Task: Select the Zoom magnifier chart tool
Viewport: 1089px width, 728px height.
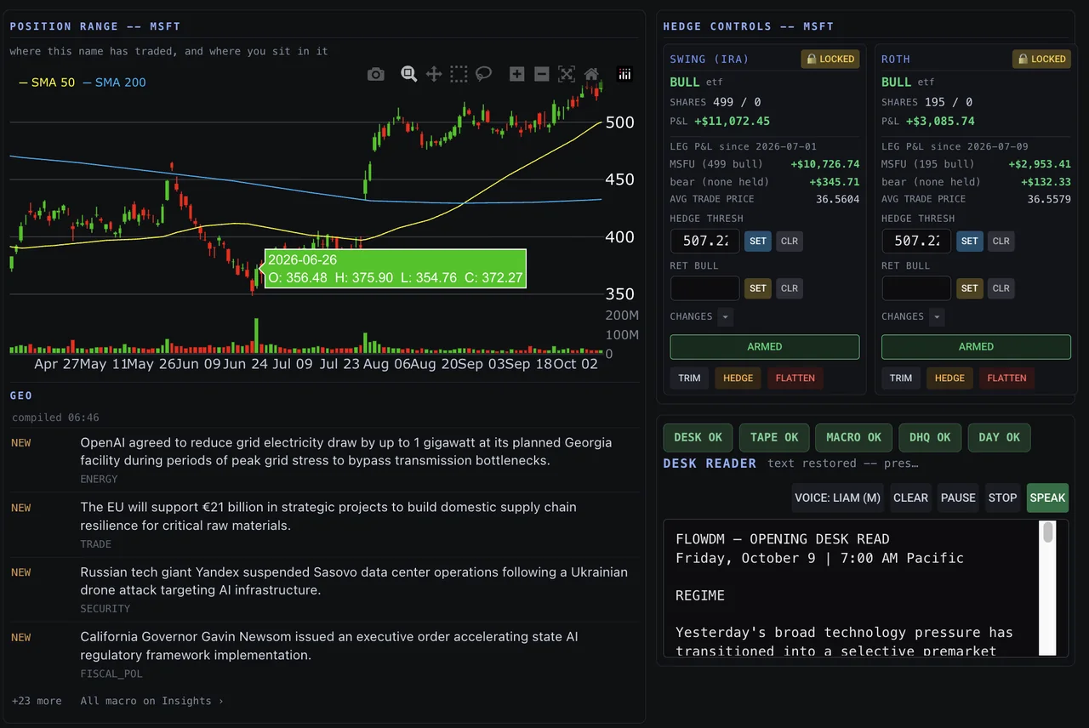Action: (408, 75)
